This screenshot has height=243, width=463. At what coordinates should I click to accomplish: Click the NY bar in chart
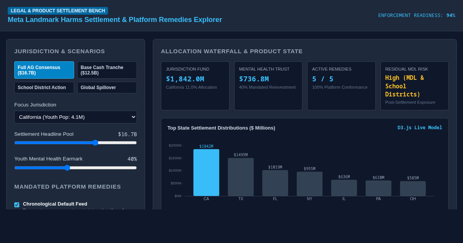309,184
